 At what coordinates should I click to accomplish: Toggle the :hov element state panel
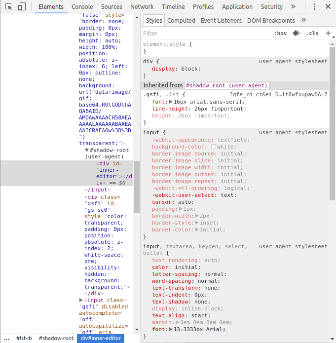280,33
